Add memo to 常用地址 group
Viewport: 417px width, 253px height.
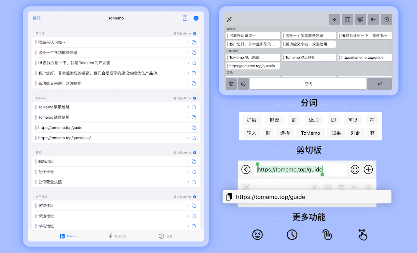195,197
